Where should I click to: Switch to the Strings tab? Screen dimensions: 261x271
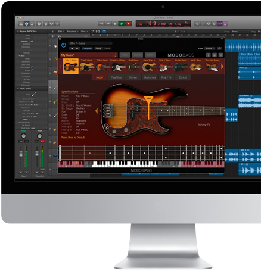pyautogui.click(x=133, y=77)
